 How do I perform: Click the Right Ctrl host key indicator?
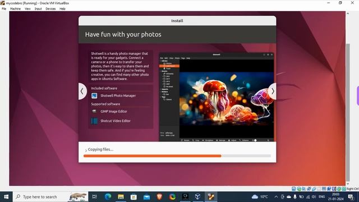352,189
